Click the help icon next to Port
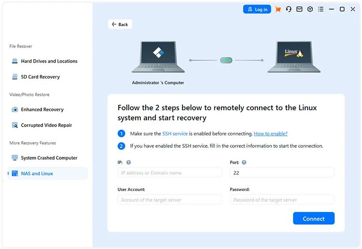Viewport: 362px width, 249px height. [244, 162]
